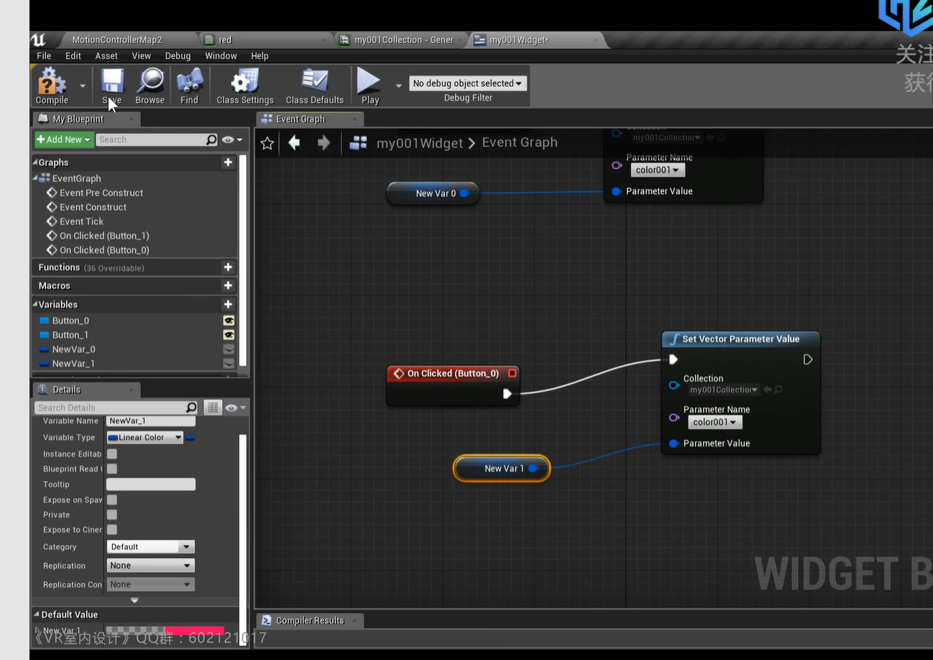The width and height of the screenshot is (933, 660).
Task: Open Details property matrix grid icon
Action: (x=213, y=408)
